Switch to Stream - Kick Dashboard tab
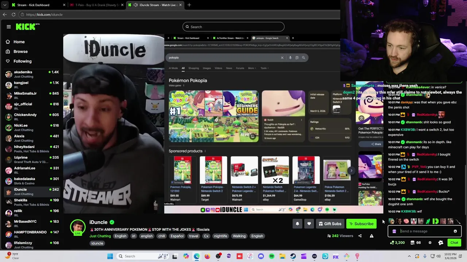 (38, 5)
